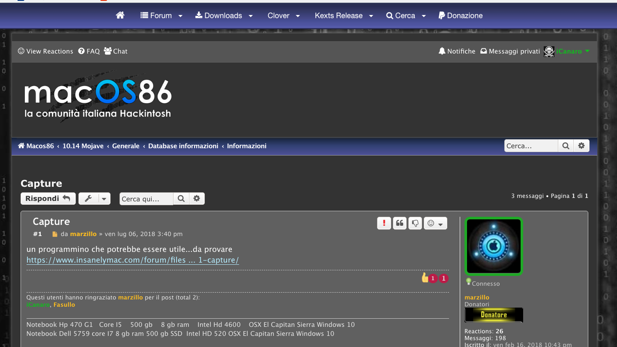
Task: Focus the Cerca… search field in breadcrumb bar
Action: point(531,146)
